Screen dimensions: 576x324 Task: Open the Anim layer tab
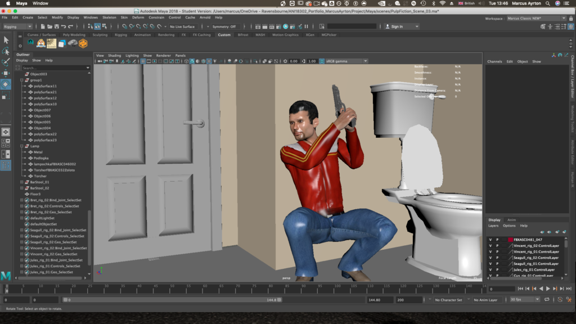[x=511, y=220]
